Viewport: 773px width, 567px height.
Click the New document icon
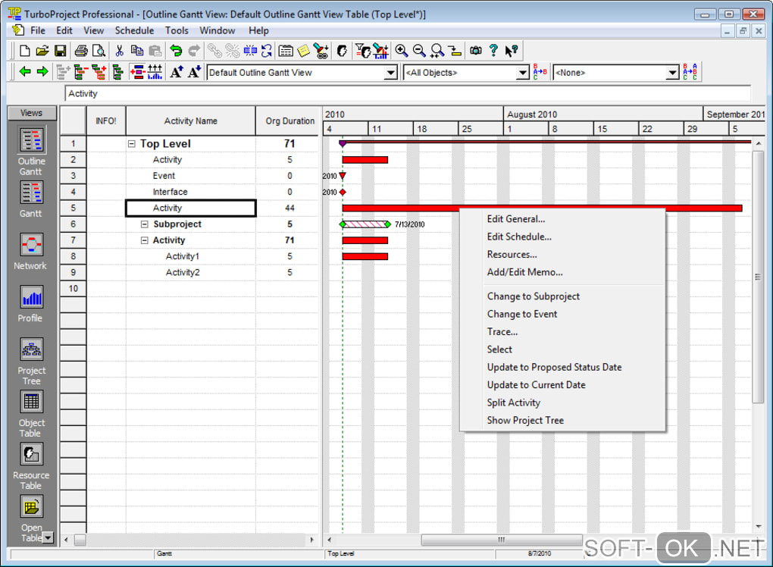(24, 50)
